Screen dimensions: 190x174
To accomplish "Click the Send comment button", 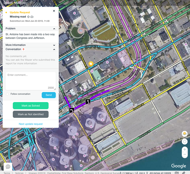I will pos(48,95).
